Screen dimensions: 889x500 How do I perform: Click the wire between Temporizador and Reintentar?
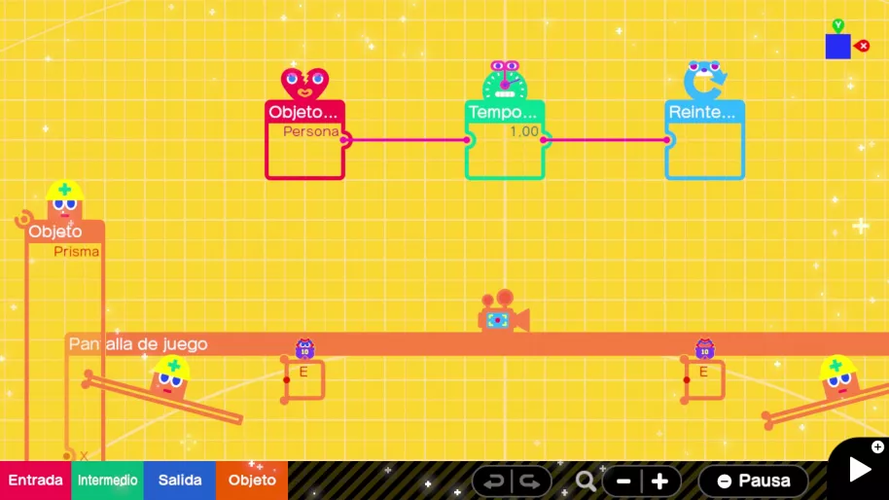click(606, 139)
